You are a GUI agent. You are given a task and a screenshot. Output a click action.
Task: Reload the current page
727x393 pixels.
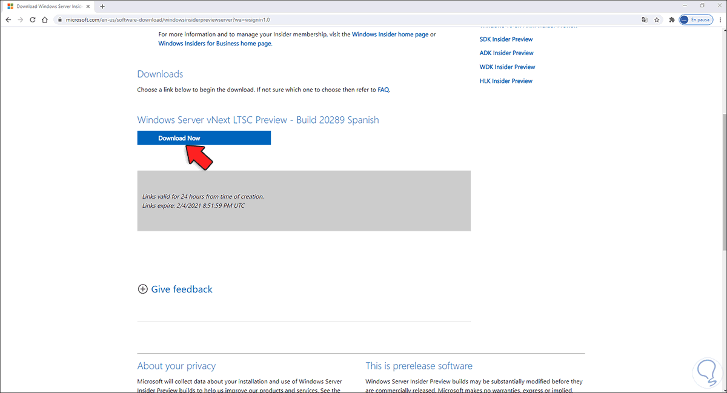pyautogui.click(x=33, y=19)
